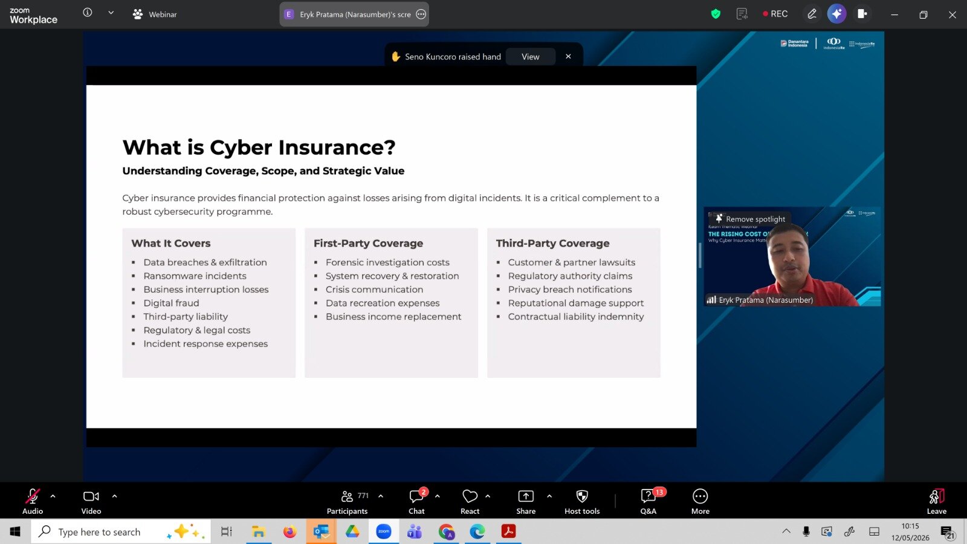The width and height of the screenshot is (967, 544).
Task: Open Windows Task View
Action: [227, 532]
